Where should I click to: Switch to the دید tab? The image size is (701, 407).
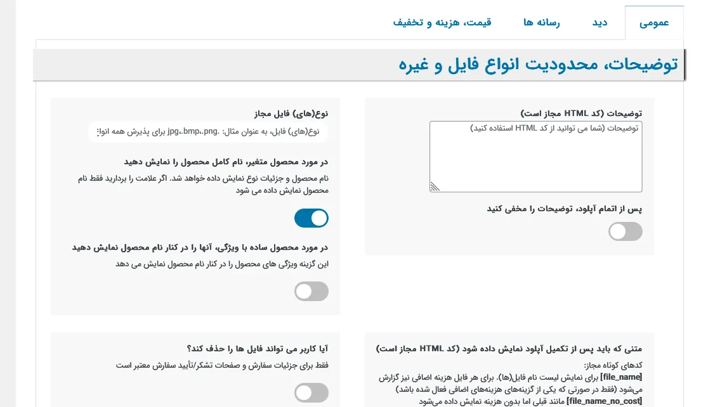[x=599, y=23]
